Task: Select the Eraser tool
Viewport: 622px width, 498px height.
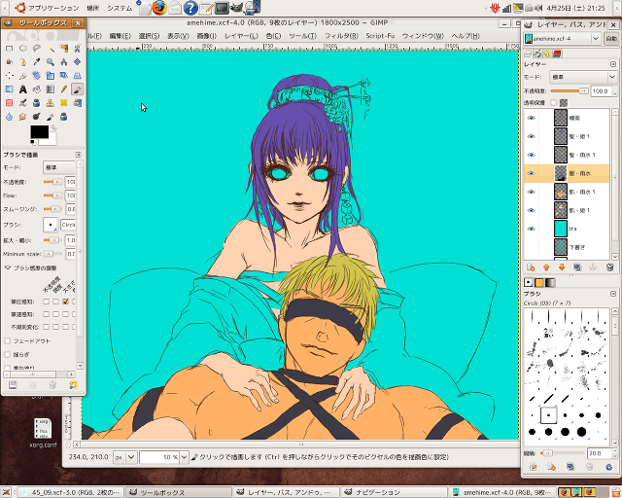Action: (x=9, y=103)
